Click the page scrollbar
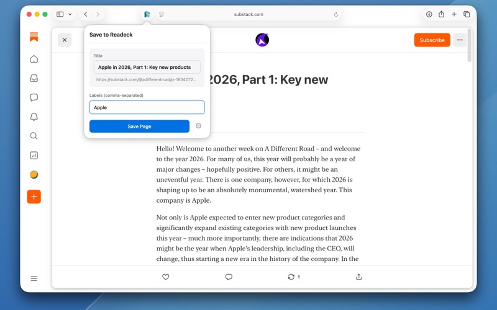Viewport: 497px width, 310px height. pyautogui.click(x=470, y=46)
